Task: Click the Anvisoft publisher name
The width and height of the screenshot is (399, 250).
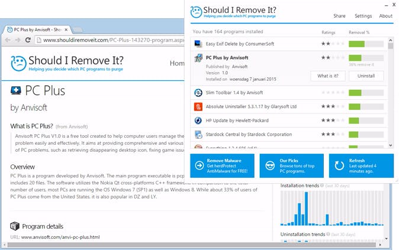Action: (240, 67)
